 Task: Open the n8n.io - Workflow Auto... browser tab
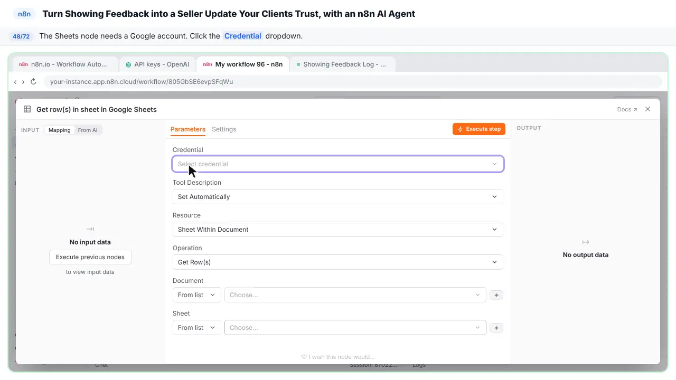(x=64, y=64)
